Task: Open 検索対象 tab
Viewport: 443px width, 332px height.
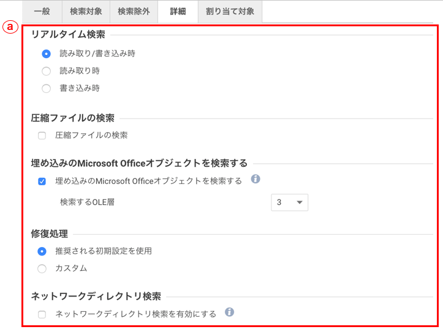Action: pos(86,11)
